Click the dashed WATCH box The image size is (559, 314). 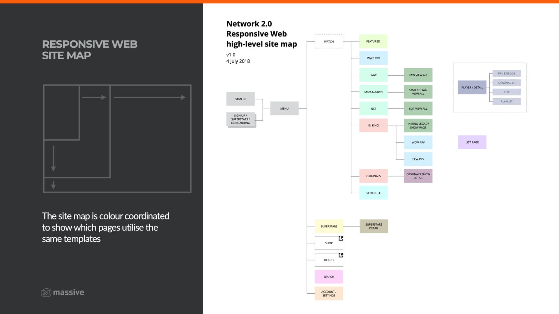click(329, 42)
